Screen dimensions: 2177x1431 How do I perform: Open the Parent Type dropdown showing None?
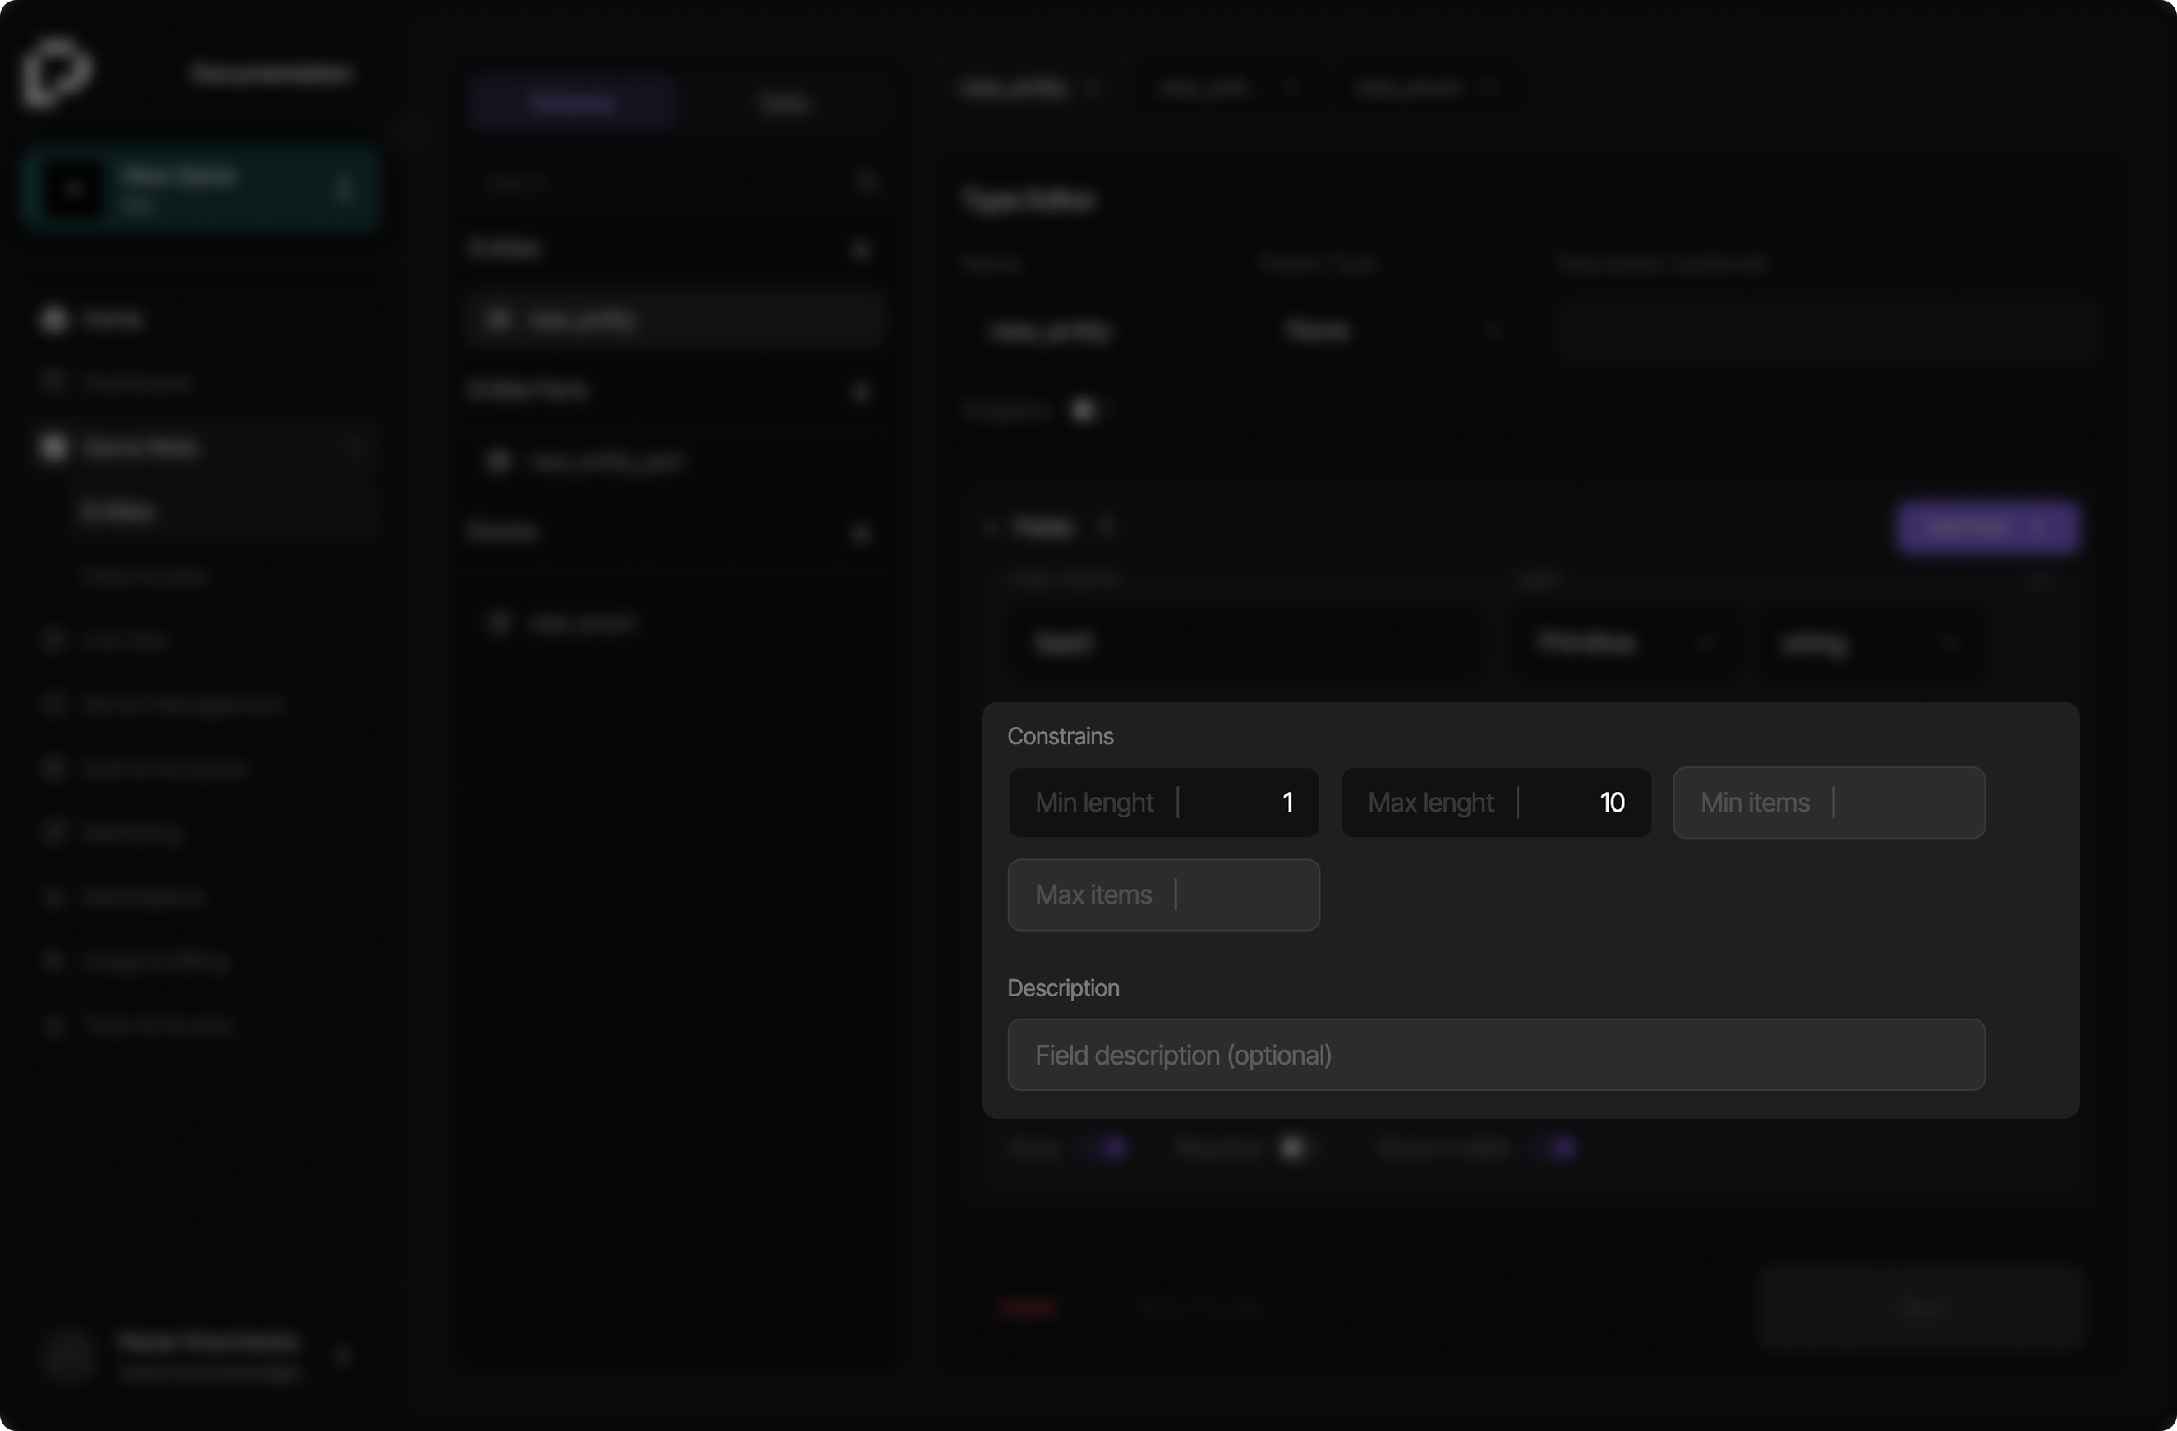[x=1390, y=330]
